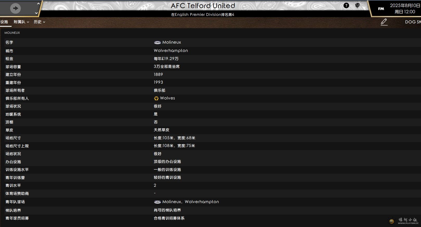Click the globe icon near help
The image size is (421, 227).
click(x=357, y=5)
